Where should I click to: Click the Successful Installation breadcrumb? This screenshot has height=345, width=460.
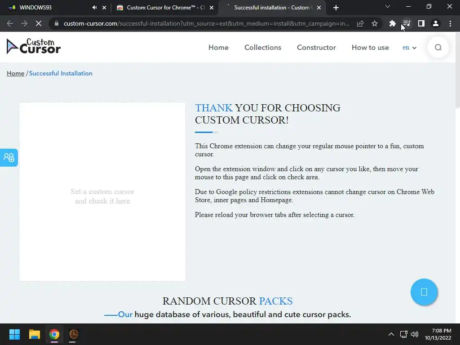click(x=61, y=73)
